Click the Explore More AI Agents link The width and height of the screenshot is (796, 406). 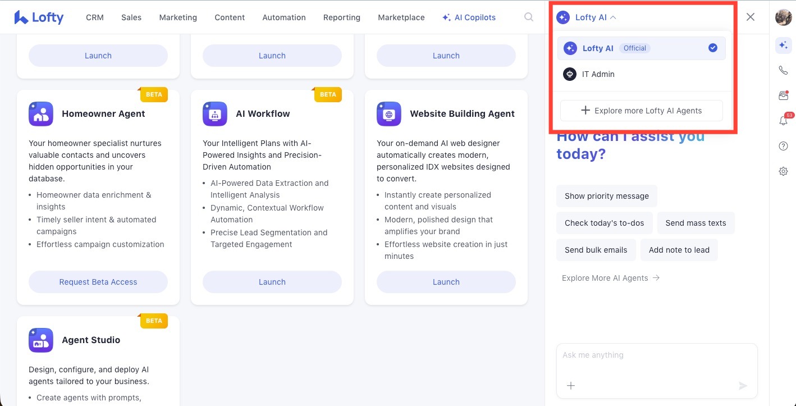(x=610, y=278)
